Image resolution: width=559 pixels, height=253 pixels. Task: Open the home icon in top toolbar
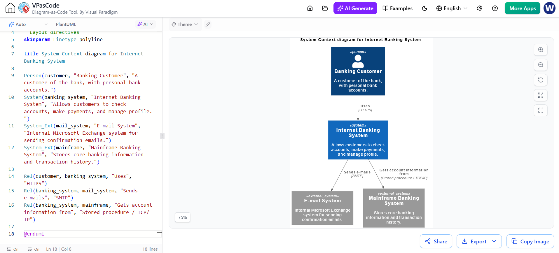click(x=310, y=8)
